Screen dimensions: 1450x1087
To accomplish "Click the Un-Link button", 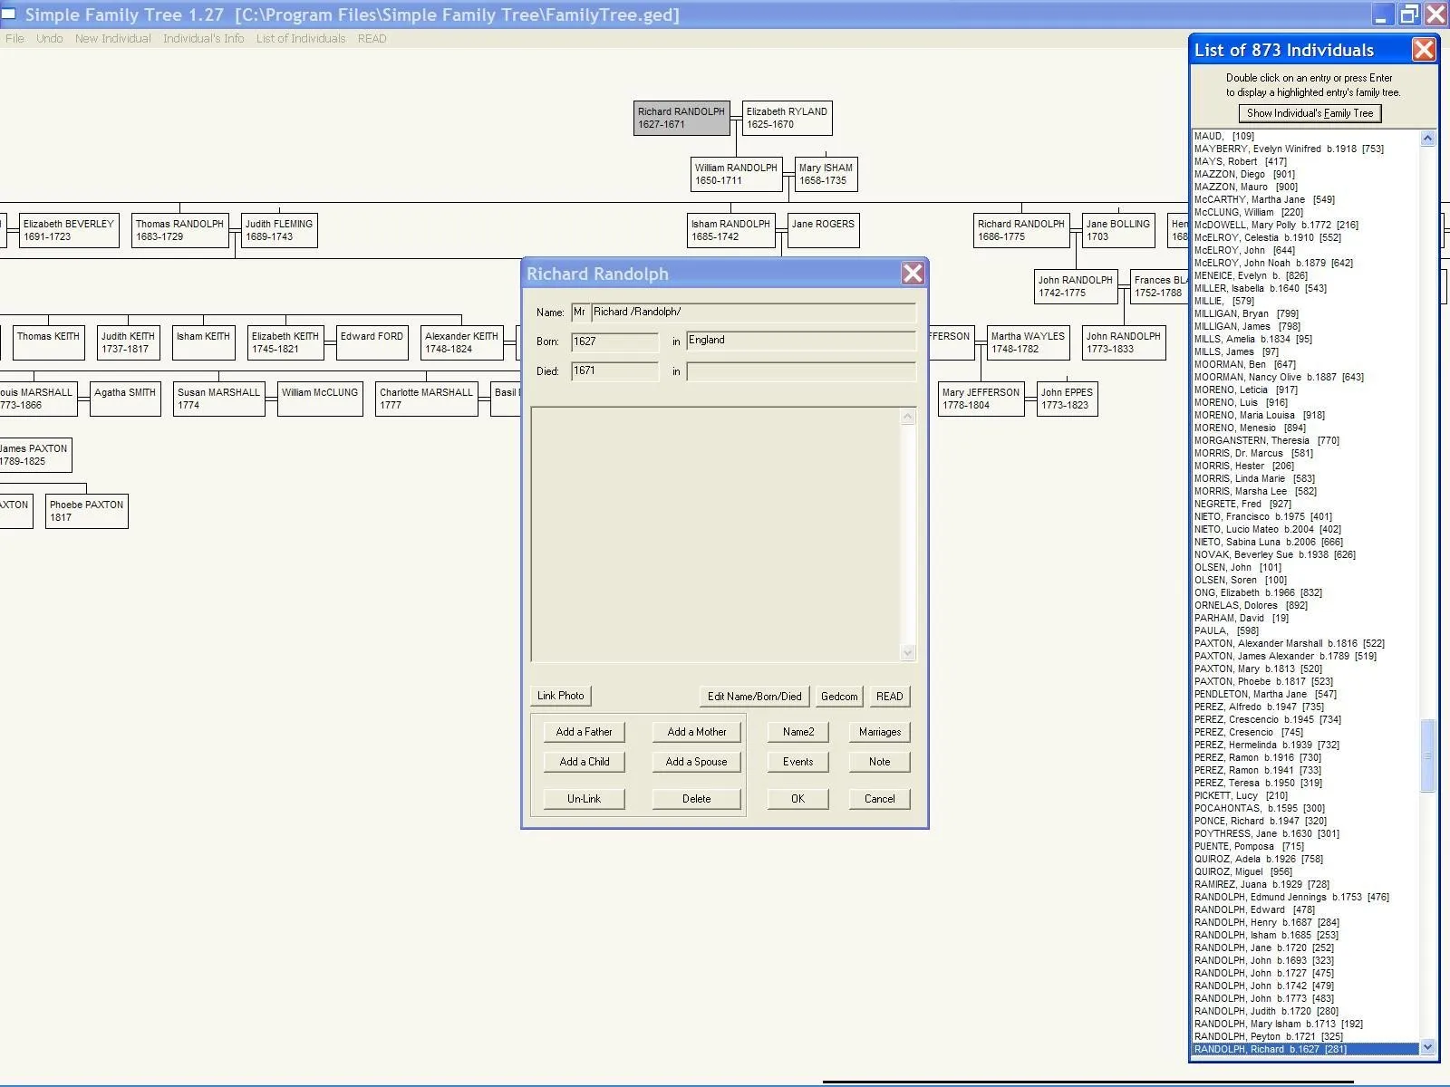I will pos(584,798).
